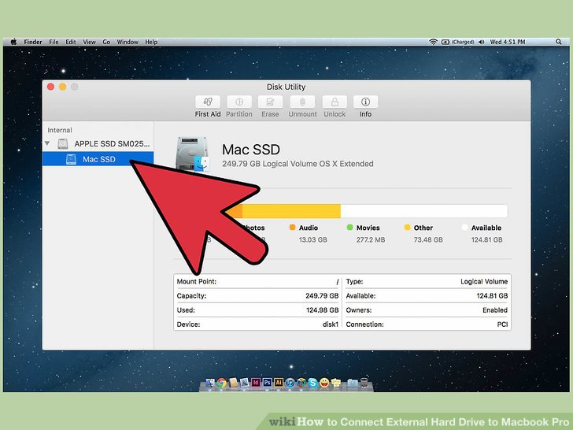Click the 124.81 GB value under Available legend
This screenshot has width=573, height=430.
[x=486, y=240]
